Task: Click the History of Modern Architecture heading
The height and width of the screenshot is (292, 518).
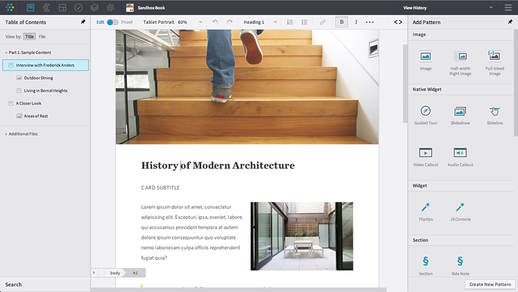Action: coord(218,165)
